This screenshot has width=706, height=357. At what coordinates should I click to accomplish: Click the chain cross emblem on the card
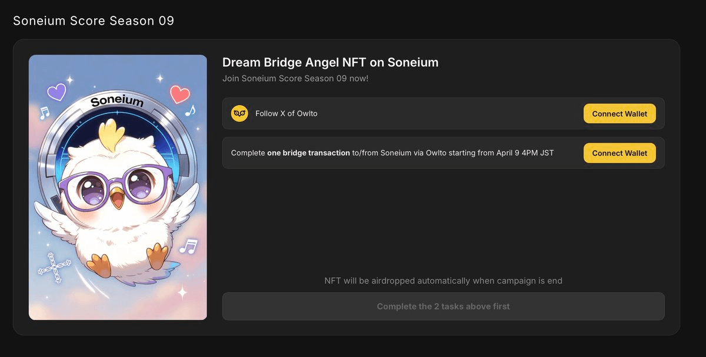pyautogui.click(x=51, y=268)
